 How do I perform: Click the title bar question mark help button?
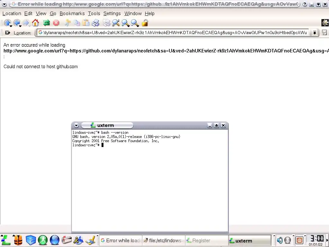coord(305,4)
